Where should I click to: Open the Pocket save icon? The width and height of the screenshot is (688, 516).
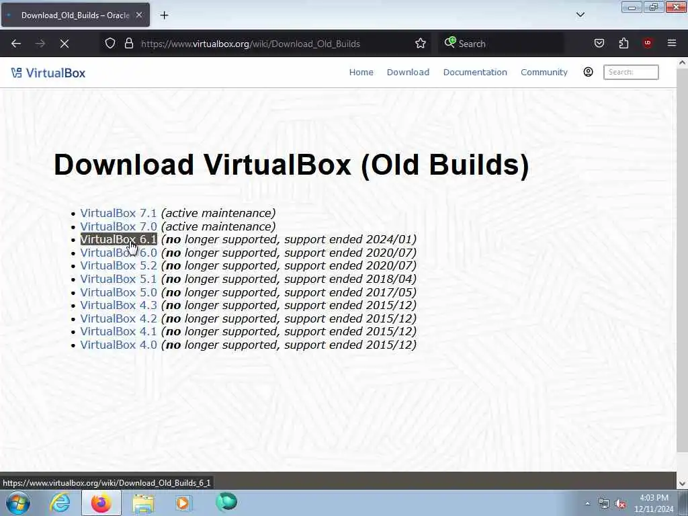599,43
